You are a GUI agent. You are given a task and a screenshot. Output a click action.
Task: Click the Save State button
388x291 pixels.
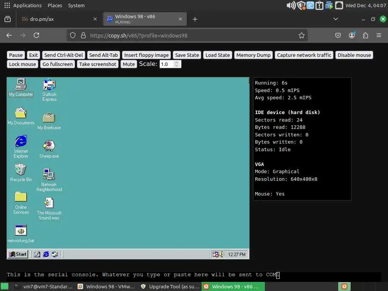187,55
